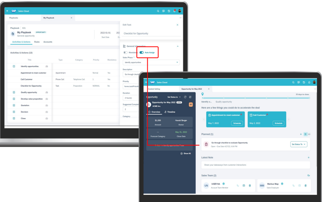Open Sales Phase dropdown
The width and height of the screenshot is (323, 202).
[x=151, y=62]
